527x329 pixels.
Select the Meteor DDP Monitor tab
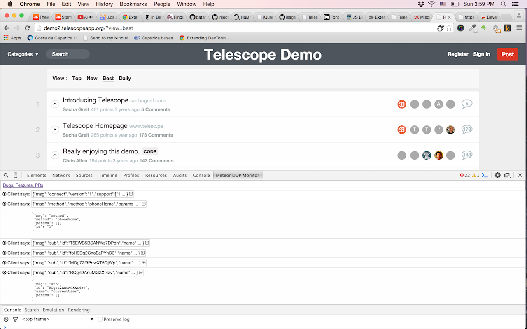point(238,175)
